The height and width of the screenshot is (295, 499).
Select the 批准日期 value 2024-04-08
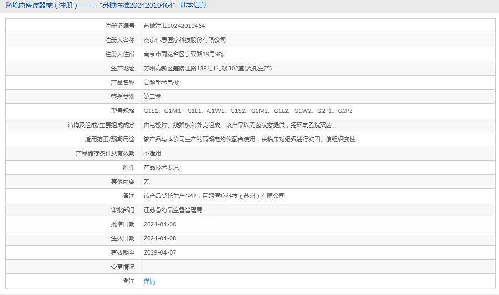[160, 225]
